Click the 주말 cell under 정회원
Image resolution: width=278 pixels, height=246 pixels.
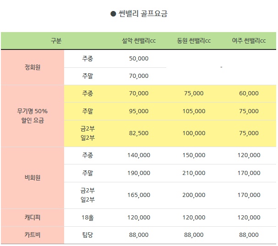(87, 76)
